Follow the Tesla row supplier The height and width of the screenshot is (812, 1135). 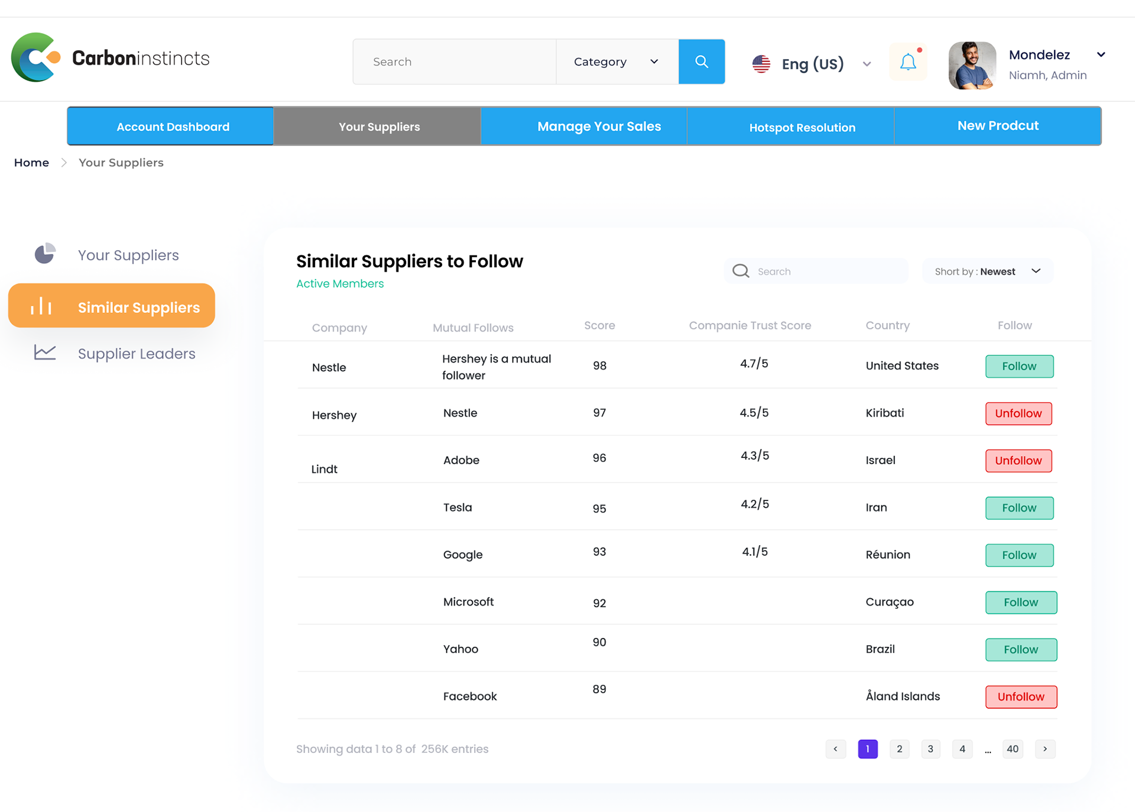1019,508
